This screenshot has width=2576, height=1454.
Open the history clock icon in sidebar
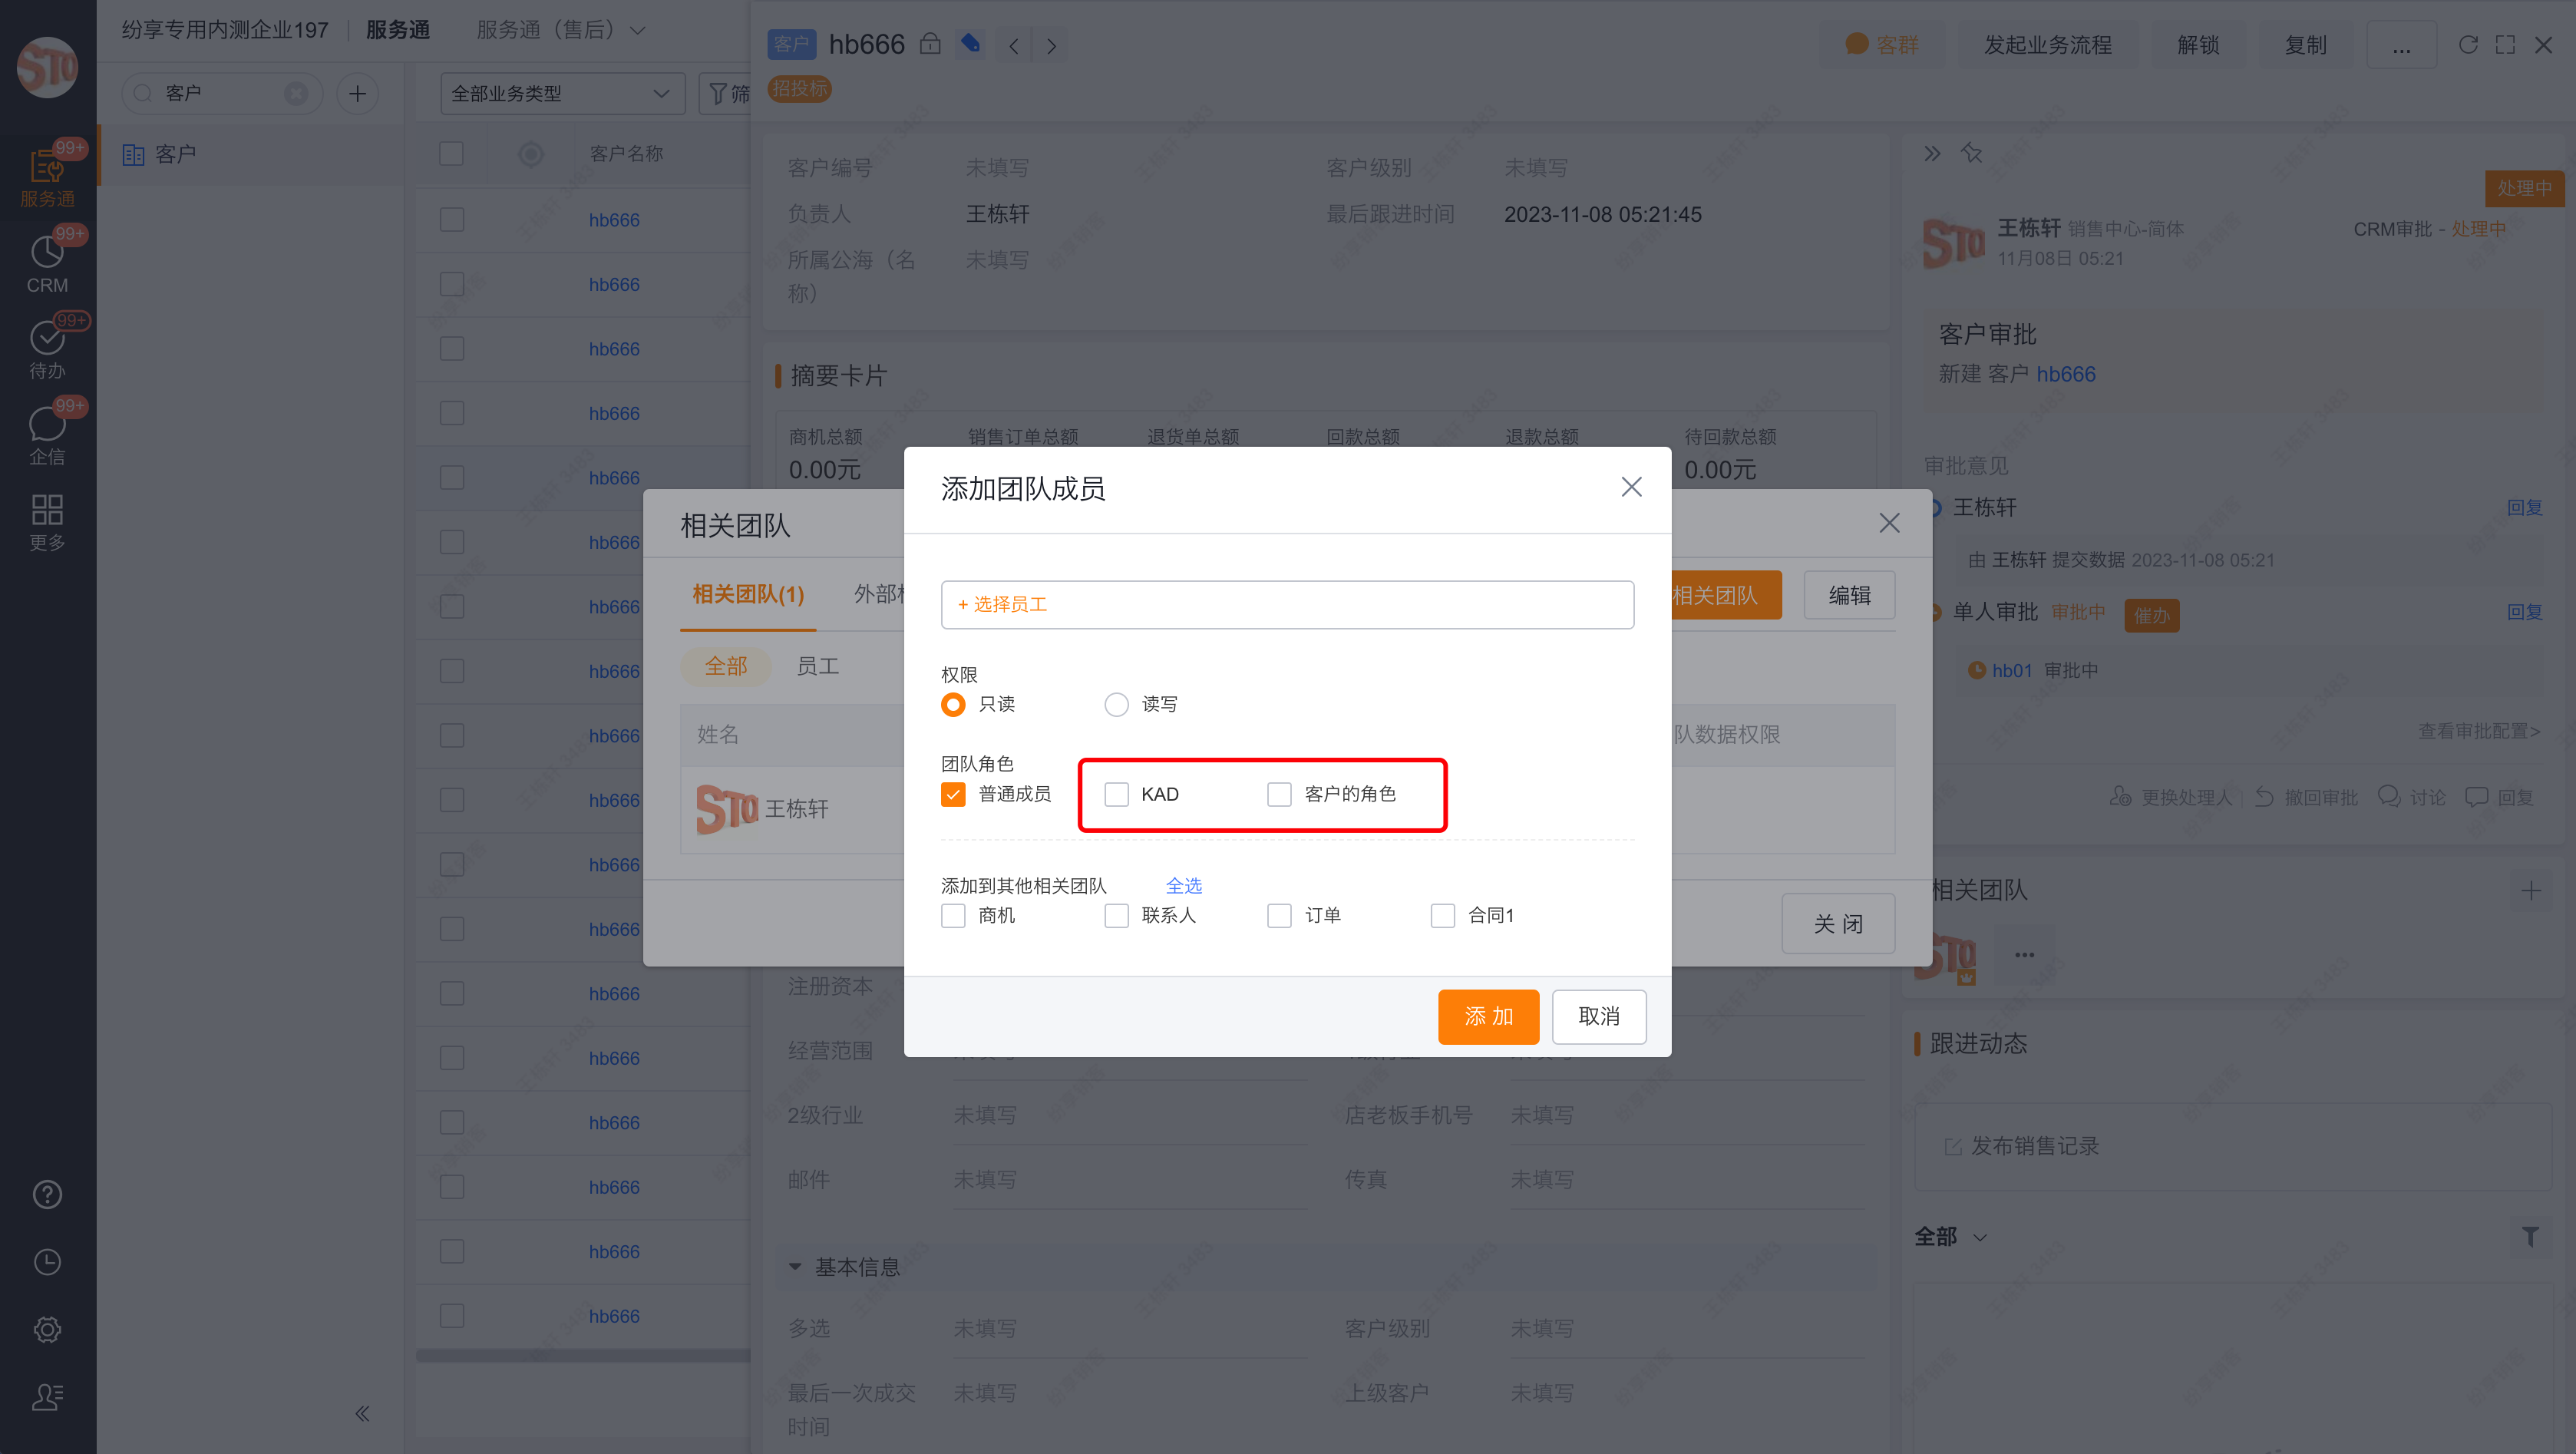pos(47,1262)
